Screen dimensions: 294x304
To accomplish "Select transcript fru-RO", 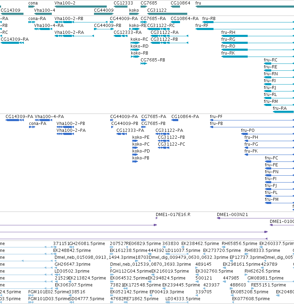I will tap(257, 50).
